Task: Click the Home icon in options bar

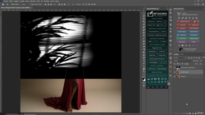Action: click(x=3, y=4)
